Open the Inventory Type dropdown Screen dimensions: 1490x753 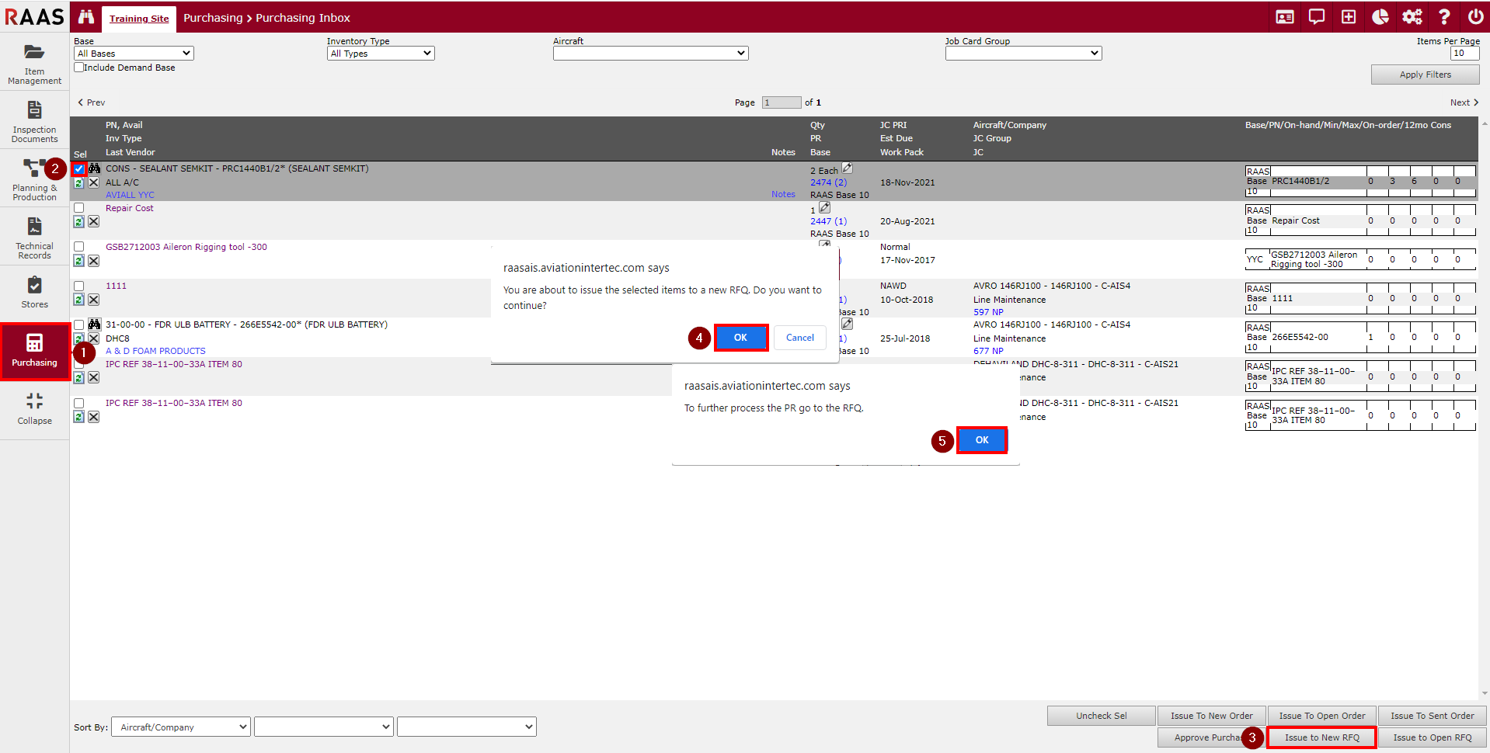point(380,54)
